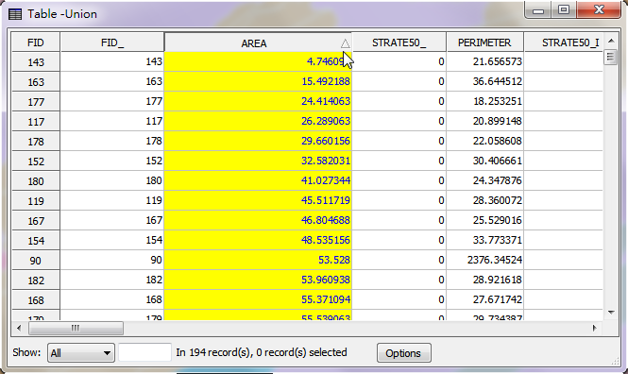Click the horizontal scrollbar thumb
This screenshot has width=628, height=374.
pyautogui.click(x=76, y=328)
